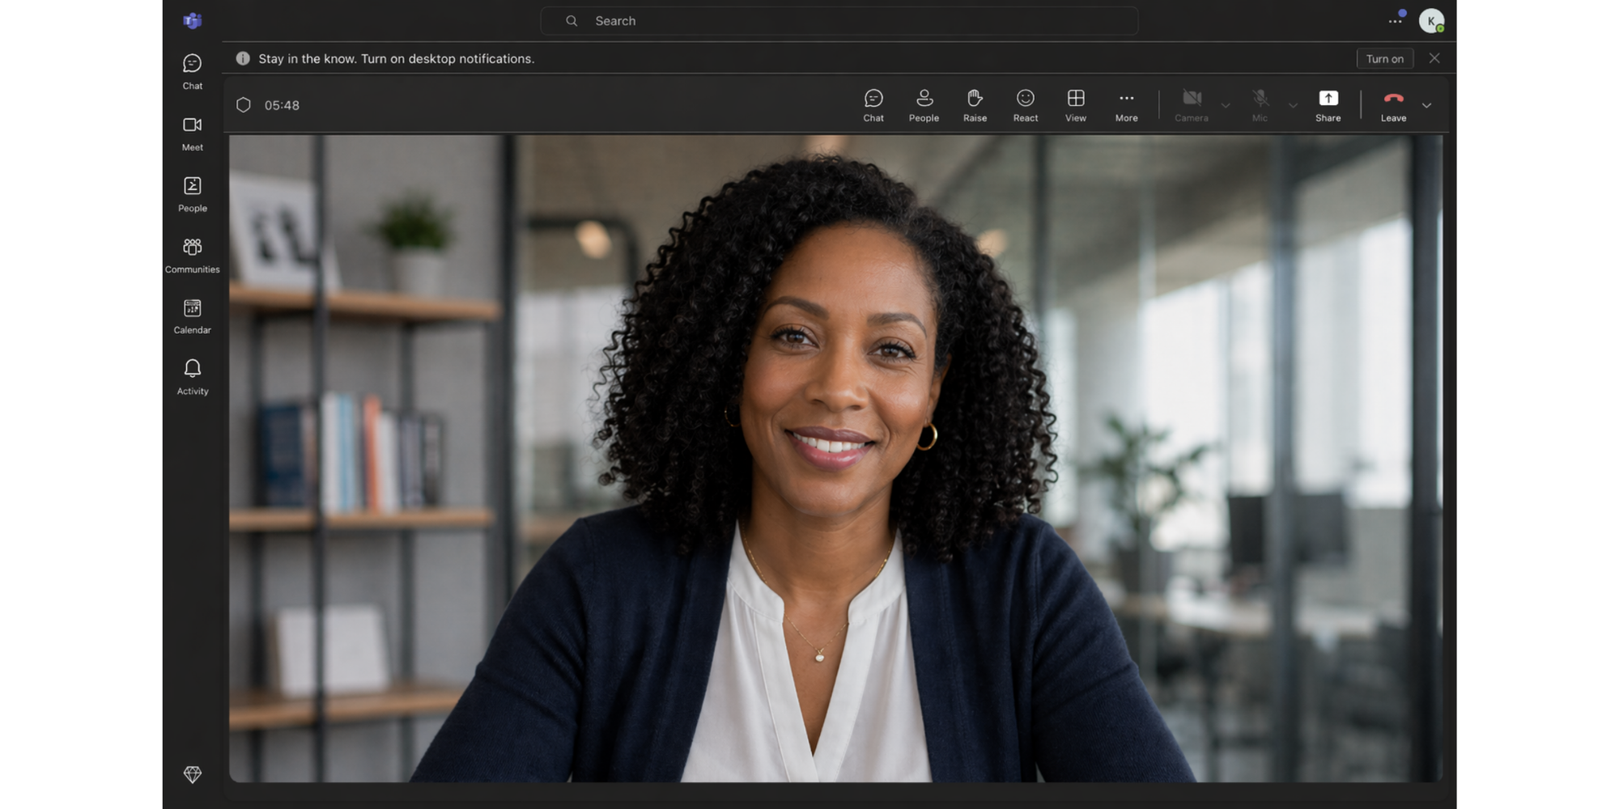The height and width of the screenshot is (809, 1619).
Task: Click in the Search field
Action: click(839, 21)
